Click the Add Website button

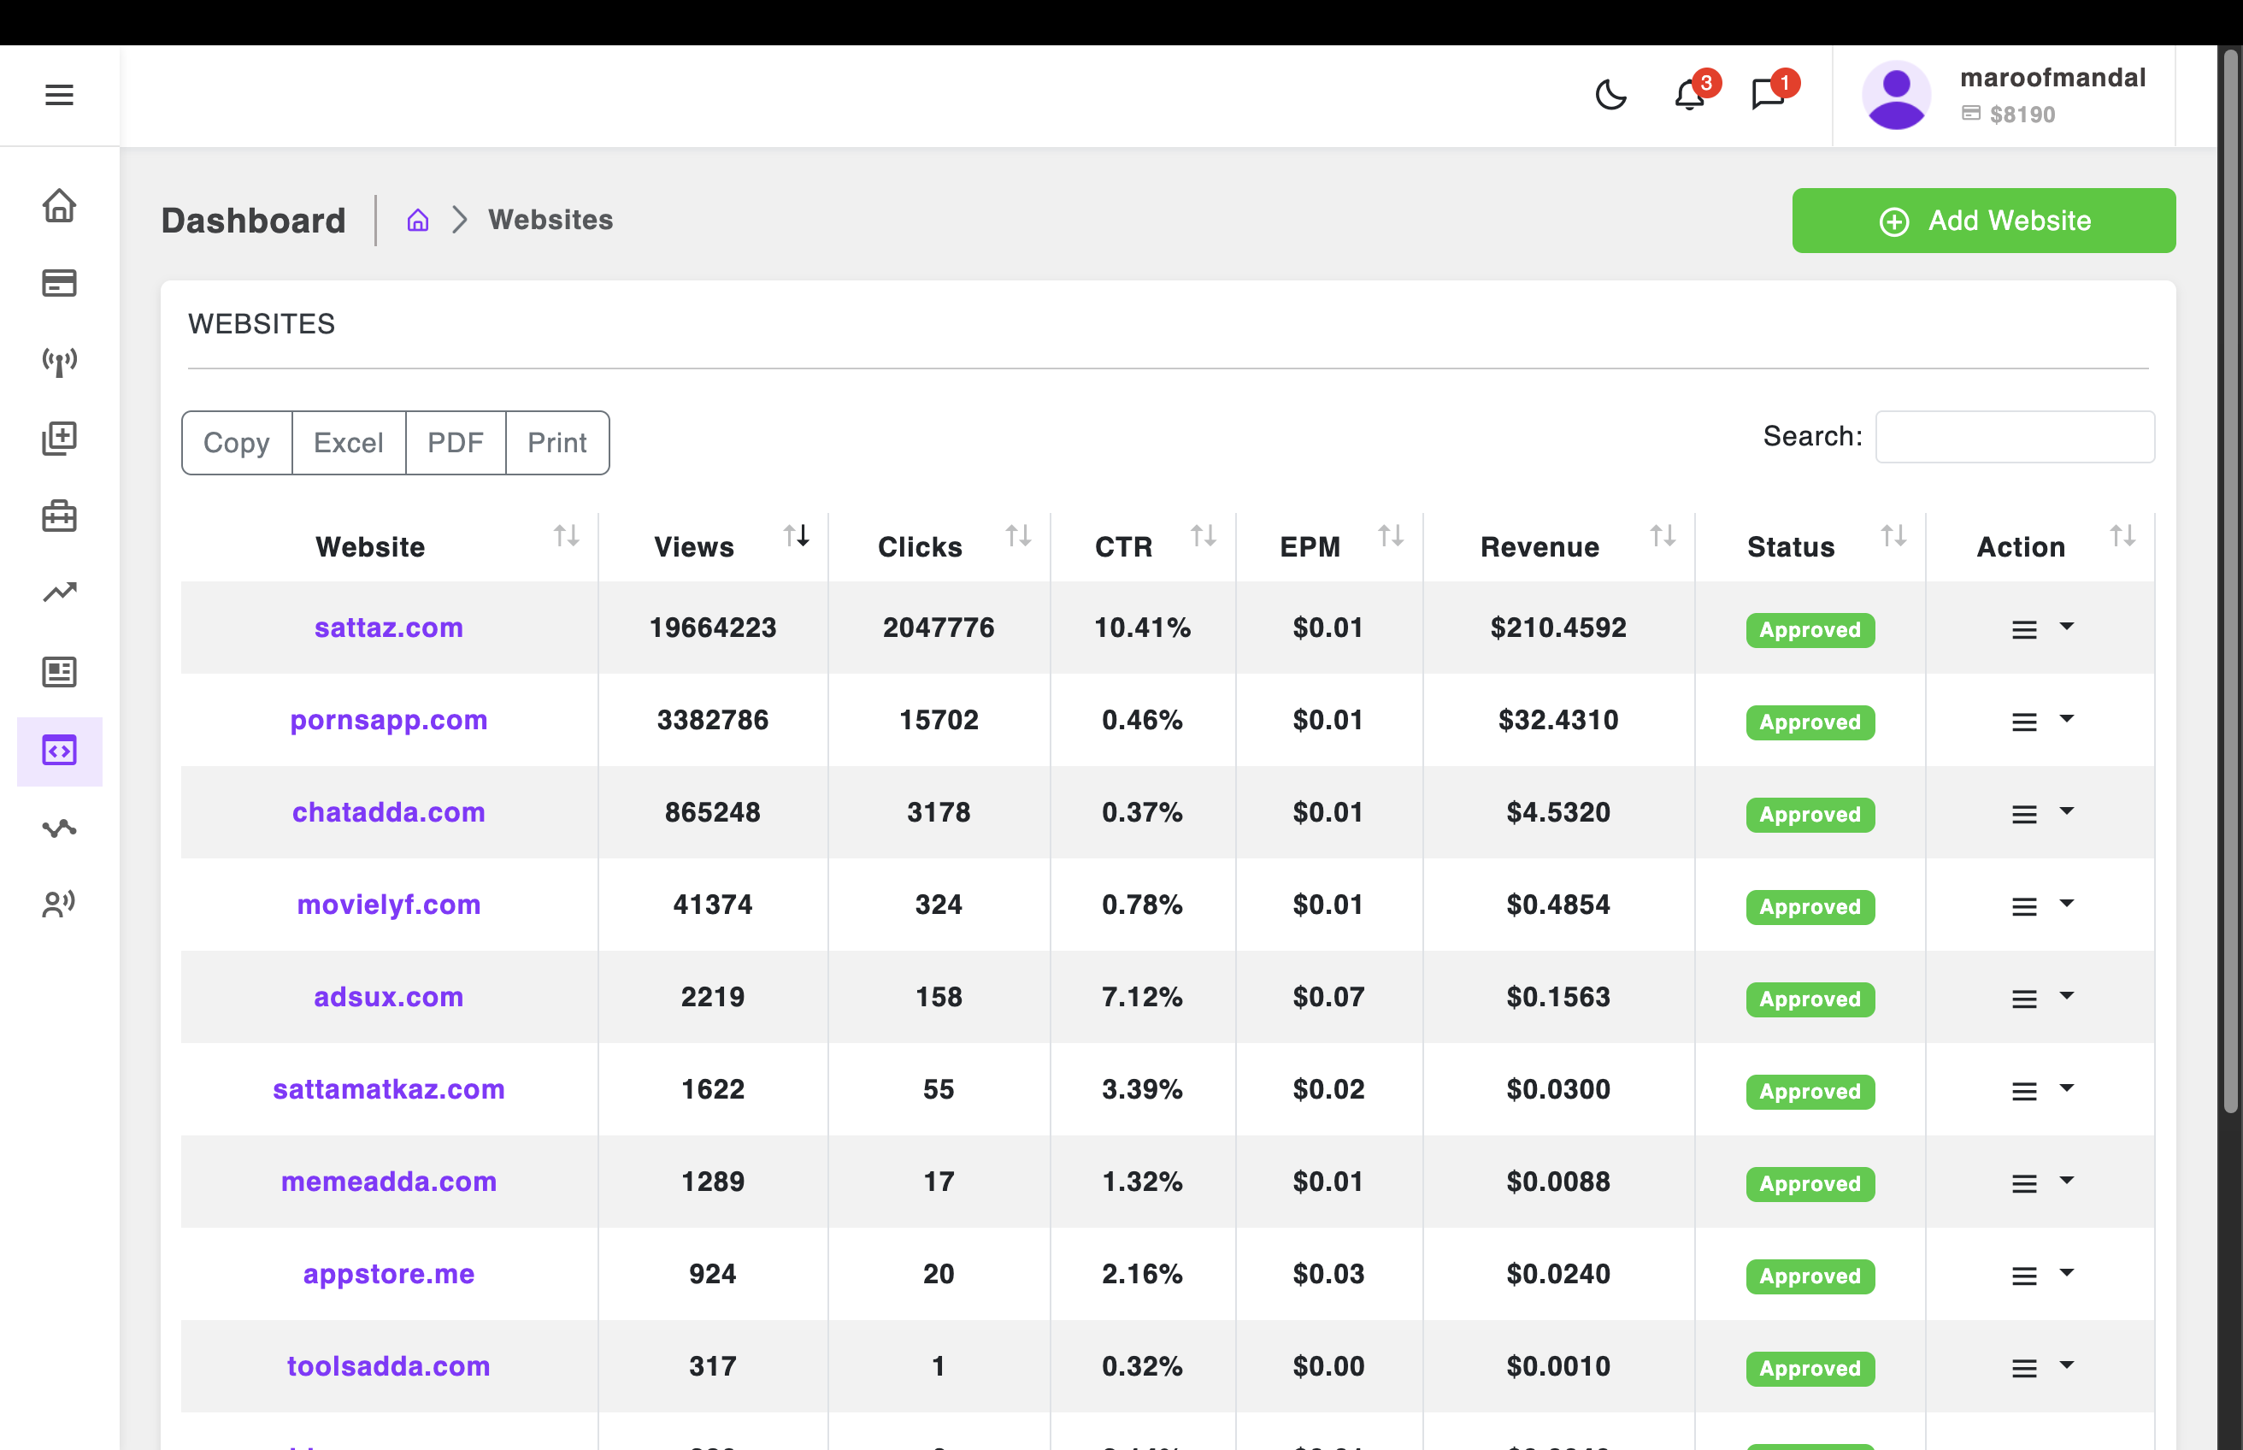(x=1983, y=221)
